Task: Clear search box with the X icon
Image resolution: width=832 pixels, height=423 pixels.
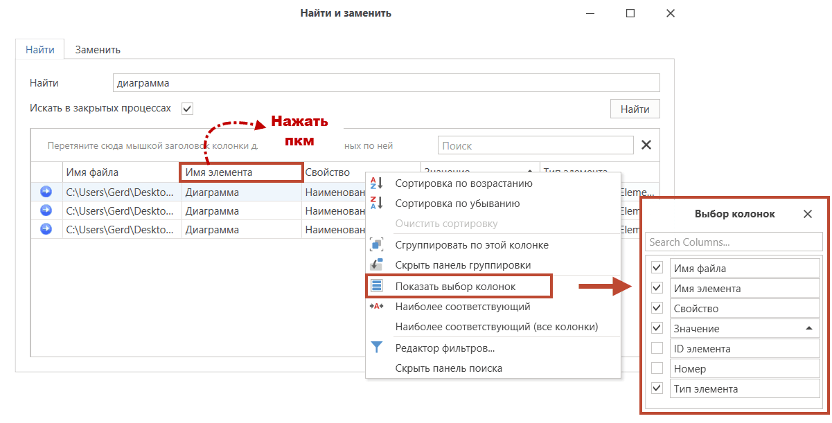Action: (646, 145)
